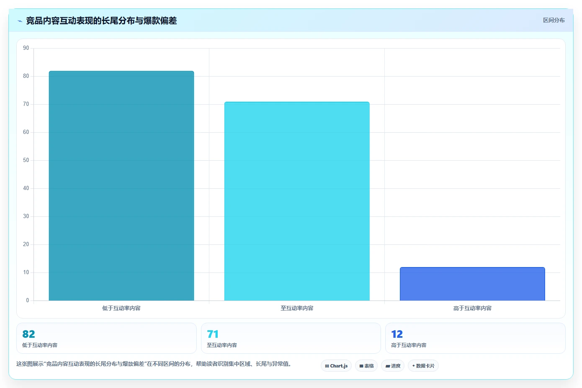The height and width of the screenshot is (388, 582).
Task: Select the 进度 tag chip
Action: (x=393, y=366)
